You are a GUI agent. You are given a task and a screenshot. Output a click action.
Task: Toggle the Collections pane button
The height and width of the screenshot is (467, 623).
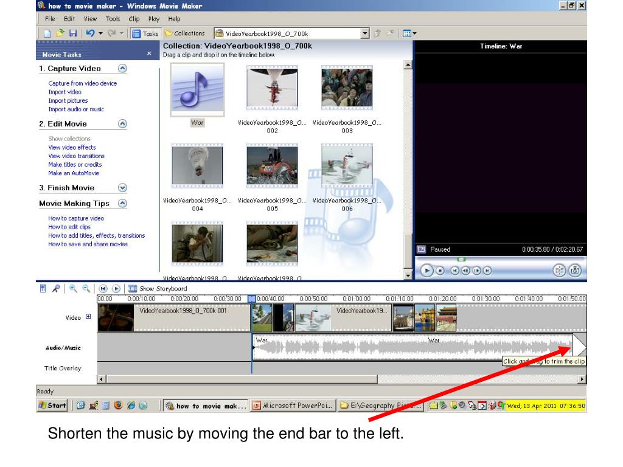pos(185,34)
